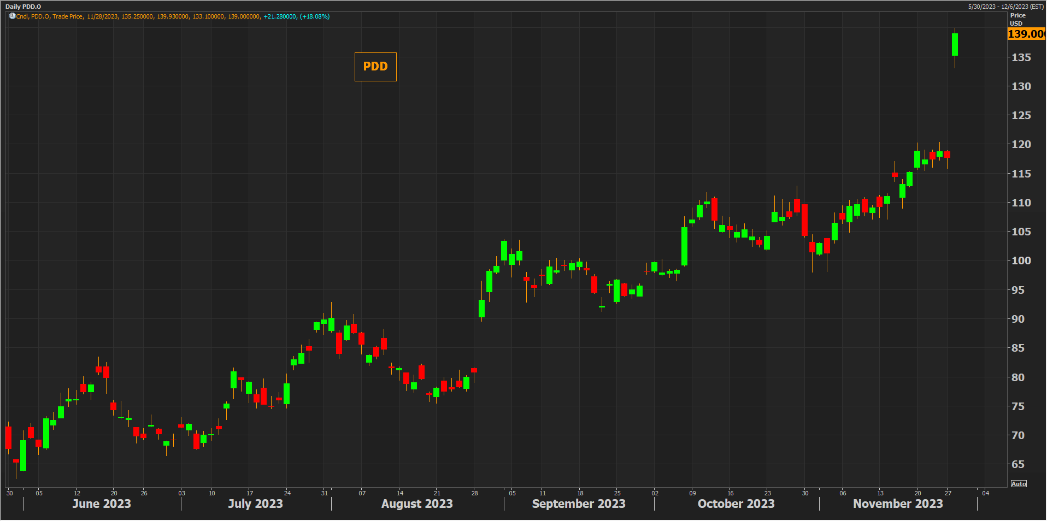Click the October 2023 month label
The image size is (1047, 521).
[736, 504]
